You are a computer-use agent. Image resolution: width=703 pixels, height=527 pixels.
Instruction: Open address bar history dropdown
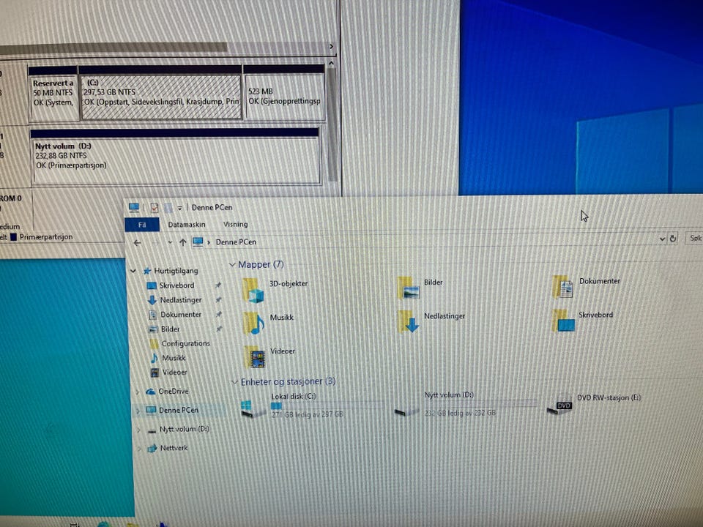coord(662,239)
